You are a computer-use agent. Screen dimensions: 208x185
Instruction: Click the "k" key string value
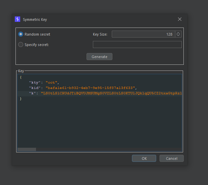[x=111, y=93]
